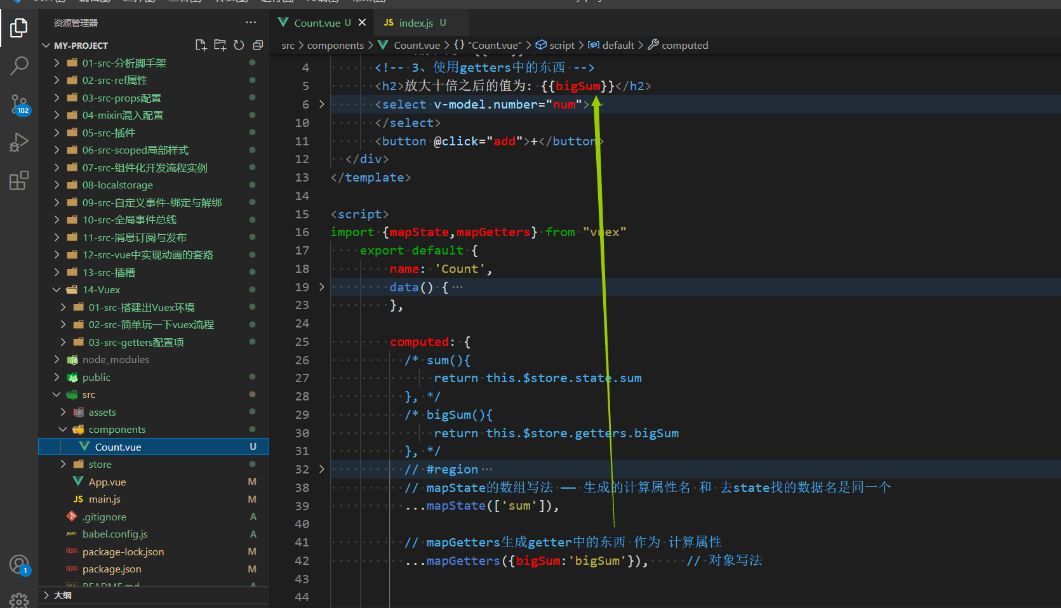Collapse the 14-Vuex folder
This screenshot has width=1061, height=608.
[x=154, y=289]
